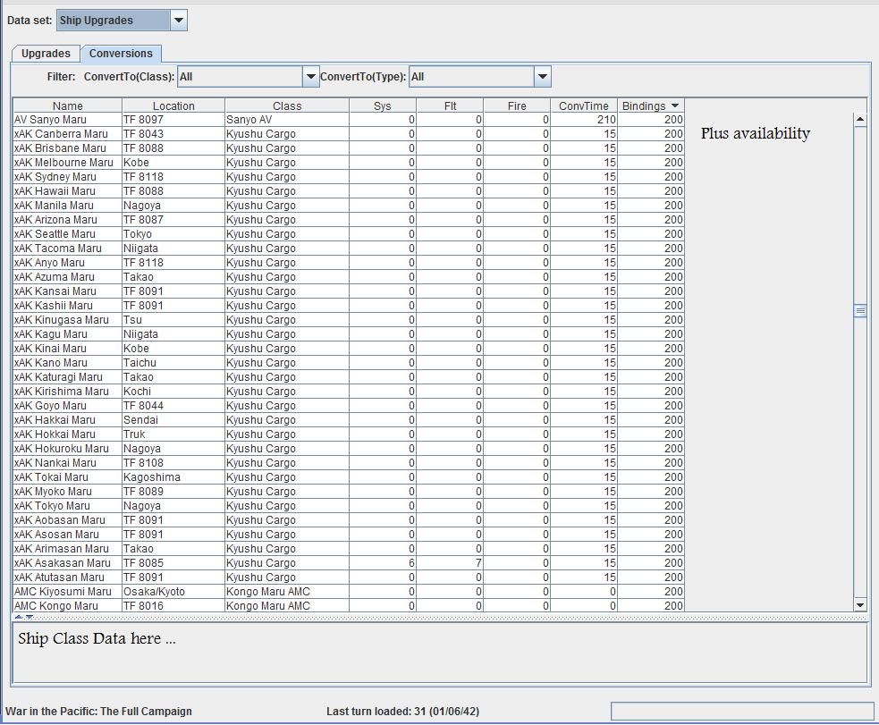The image size is (879, 725).
Task: Click xAK Hakkai Maru in the list
Action: pos(55,419)
